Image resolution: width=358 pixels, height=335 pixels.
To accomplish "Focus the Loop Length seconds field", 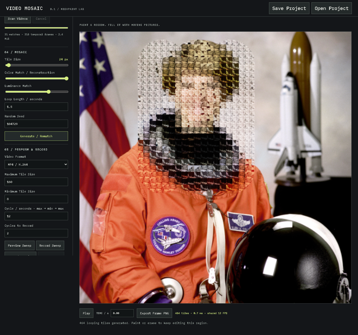I will pos(36,107).
